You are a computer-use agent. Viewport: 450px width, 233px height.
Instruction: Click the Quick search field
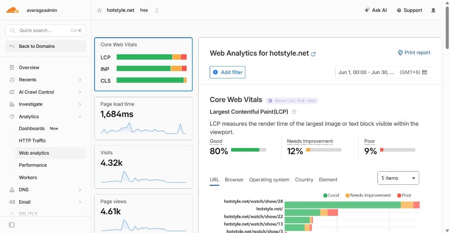46,30
